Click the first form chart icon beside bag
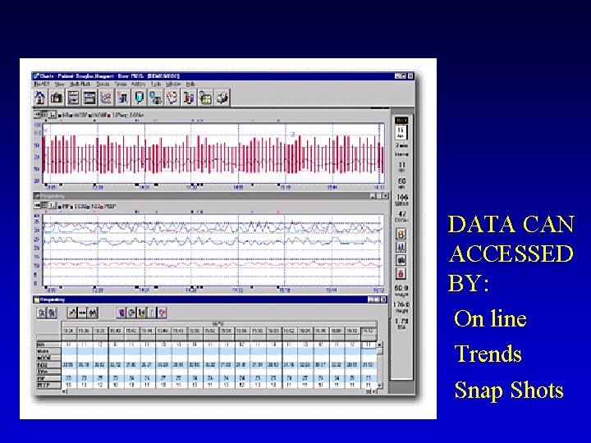Viewport: 591px width, 443px height. pos(73,98)
